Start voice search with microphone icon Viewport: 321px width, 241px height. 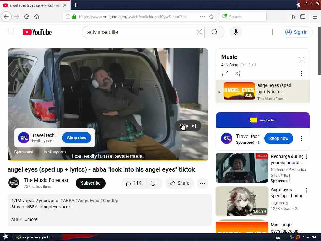(236, 32)
